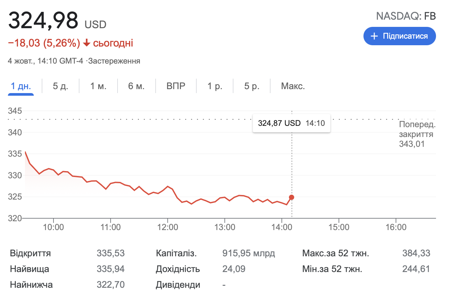Click the Поперед. закриття 343,01 label
Screen dimensions: 459x293
[x=417, y=134]
